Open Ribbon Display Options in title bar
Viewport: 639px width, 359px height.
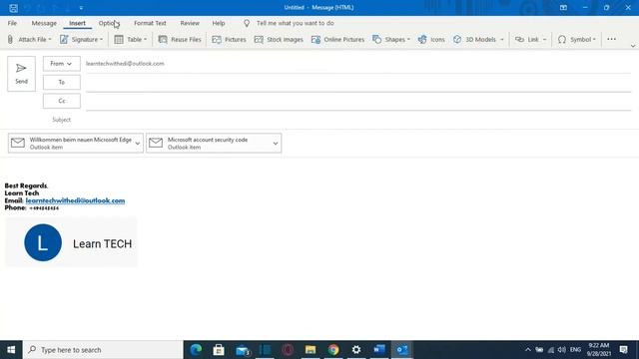563,8
